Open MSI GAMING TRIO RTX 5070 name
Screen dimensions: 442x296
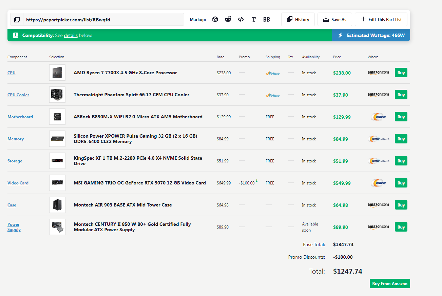(140, 183)
